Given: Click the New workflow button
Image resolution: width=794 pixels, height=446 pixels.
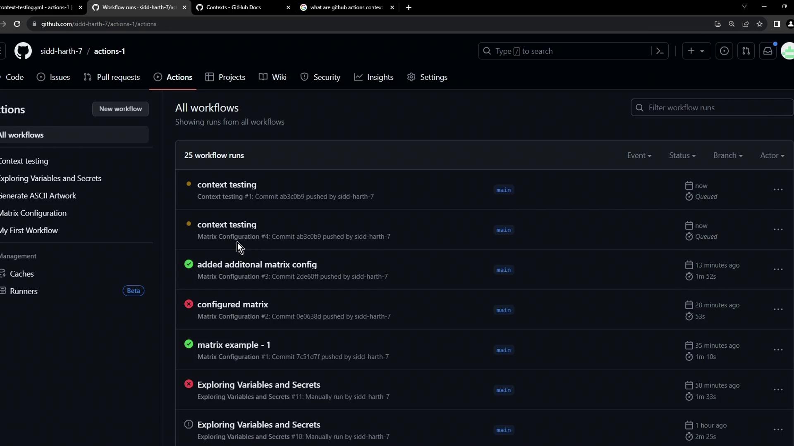Looking at the screenshot, I should tap(120, 109).
